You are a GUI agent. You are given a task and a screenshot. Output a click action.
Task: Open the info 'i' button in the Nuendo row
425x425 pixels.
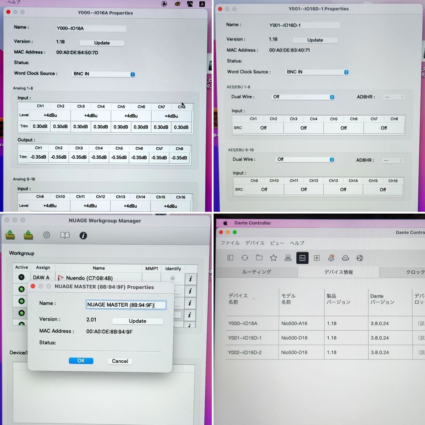point(191,279)
